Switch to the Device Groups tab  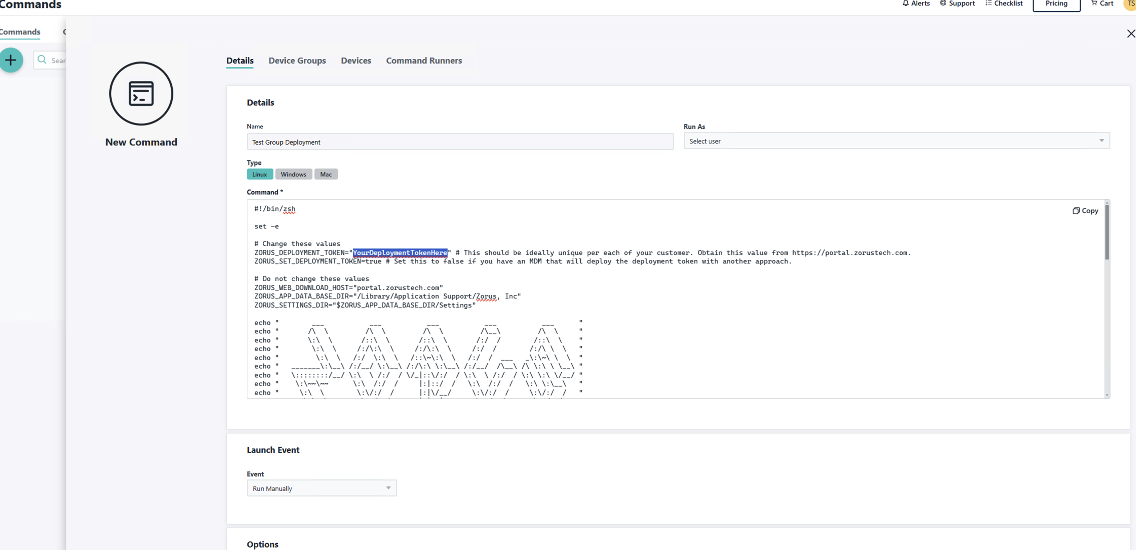[297, 60]
